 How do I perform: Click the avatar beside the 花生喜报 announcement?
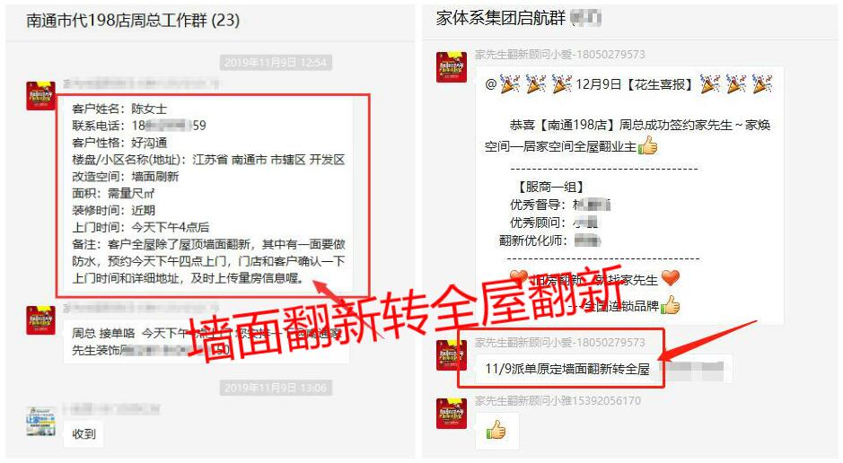[x=452, y=66]
